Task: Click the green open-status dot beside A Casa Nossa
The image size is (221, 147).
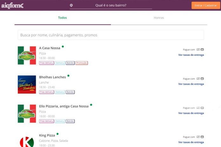Action: [63, 46]
